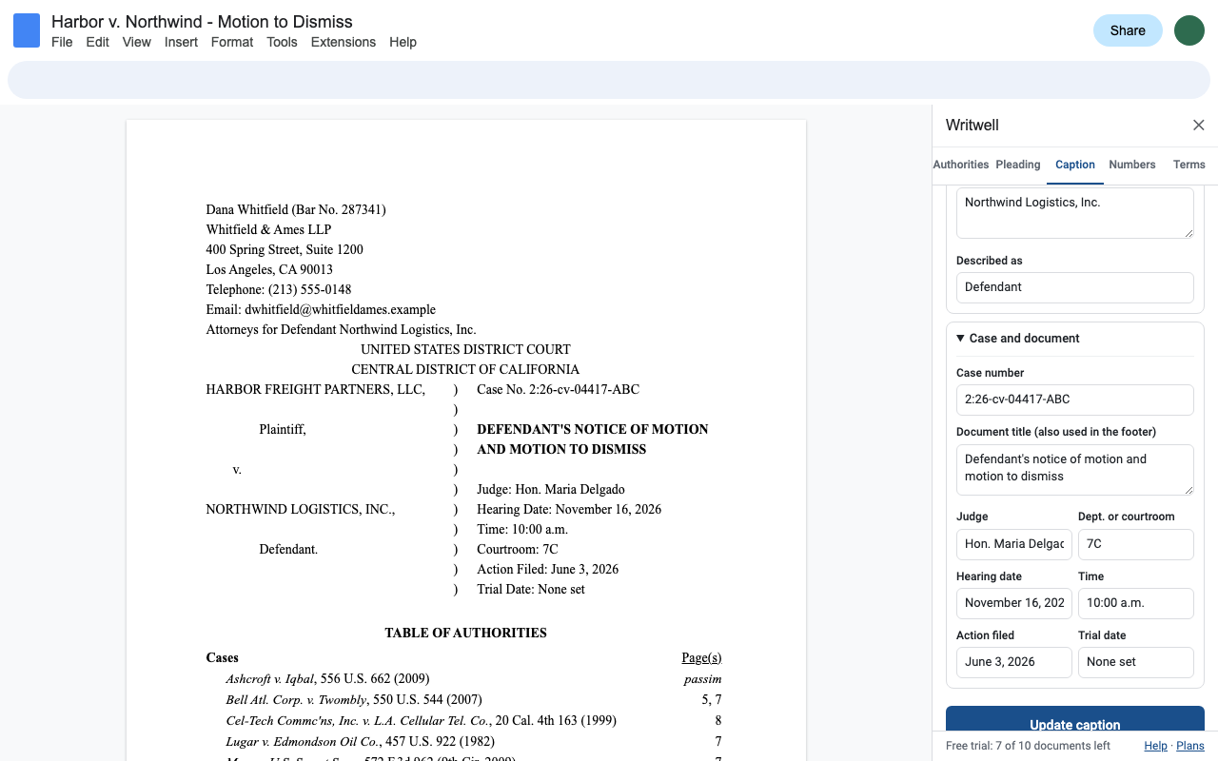Click the document title Harbor v. Northwind
1218x761 pixels.
[202, 21]
